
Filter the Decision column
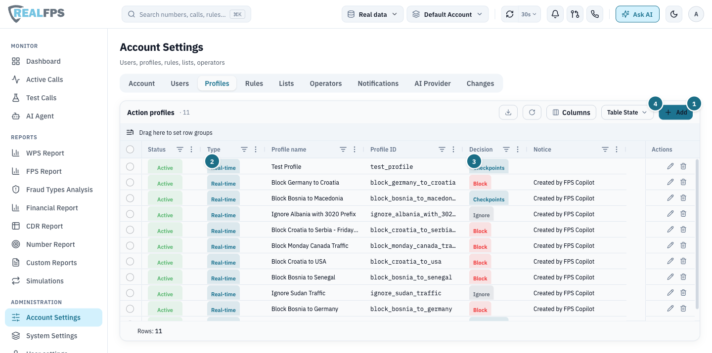506,150
